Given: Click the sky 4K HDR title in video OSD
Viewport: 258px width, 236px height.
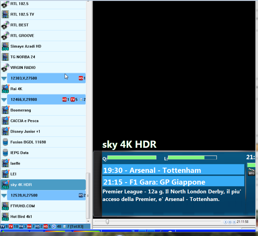Looking at the screenshot, I should 129,144.
